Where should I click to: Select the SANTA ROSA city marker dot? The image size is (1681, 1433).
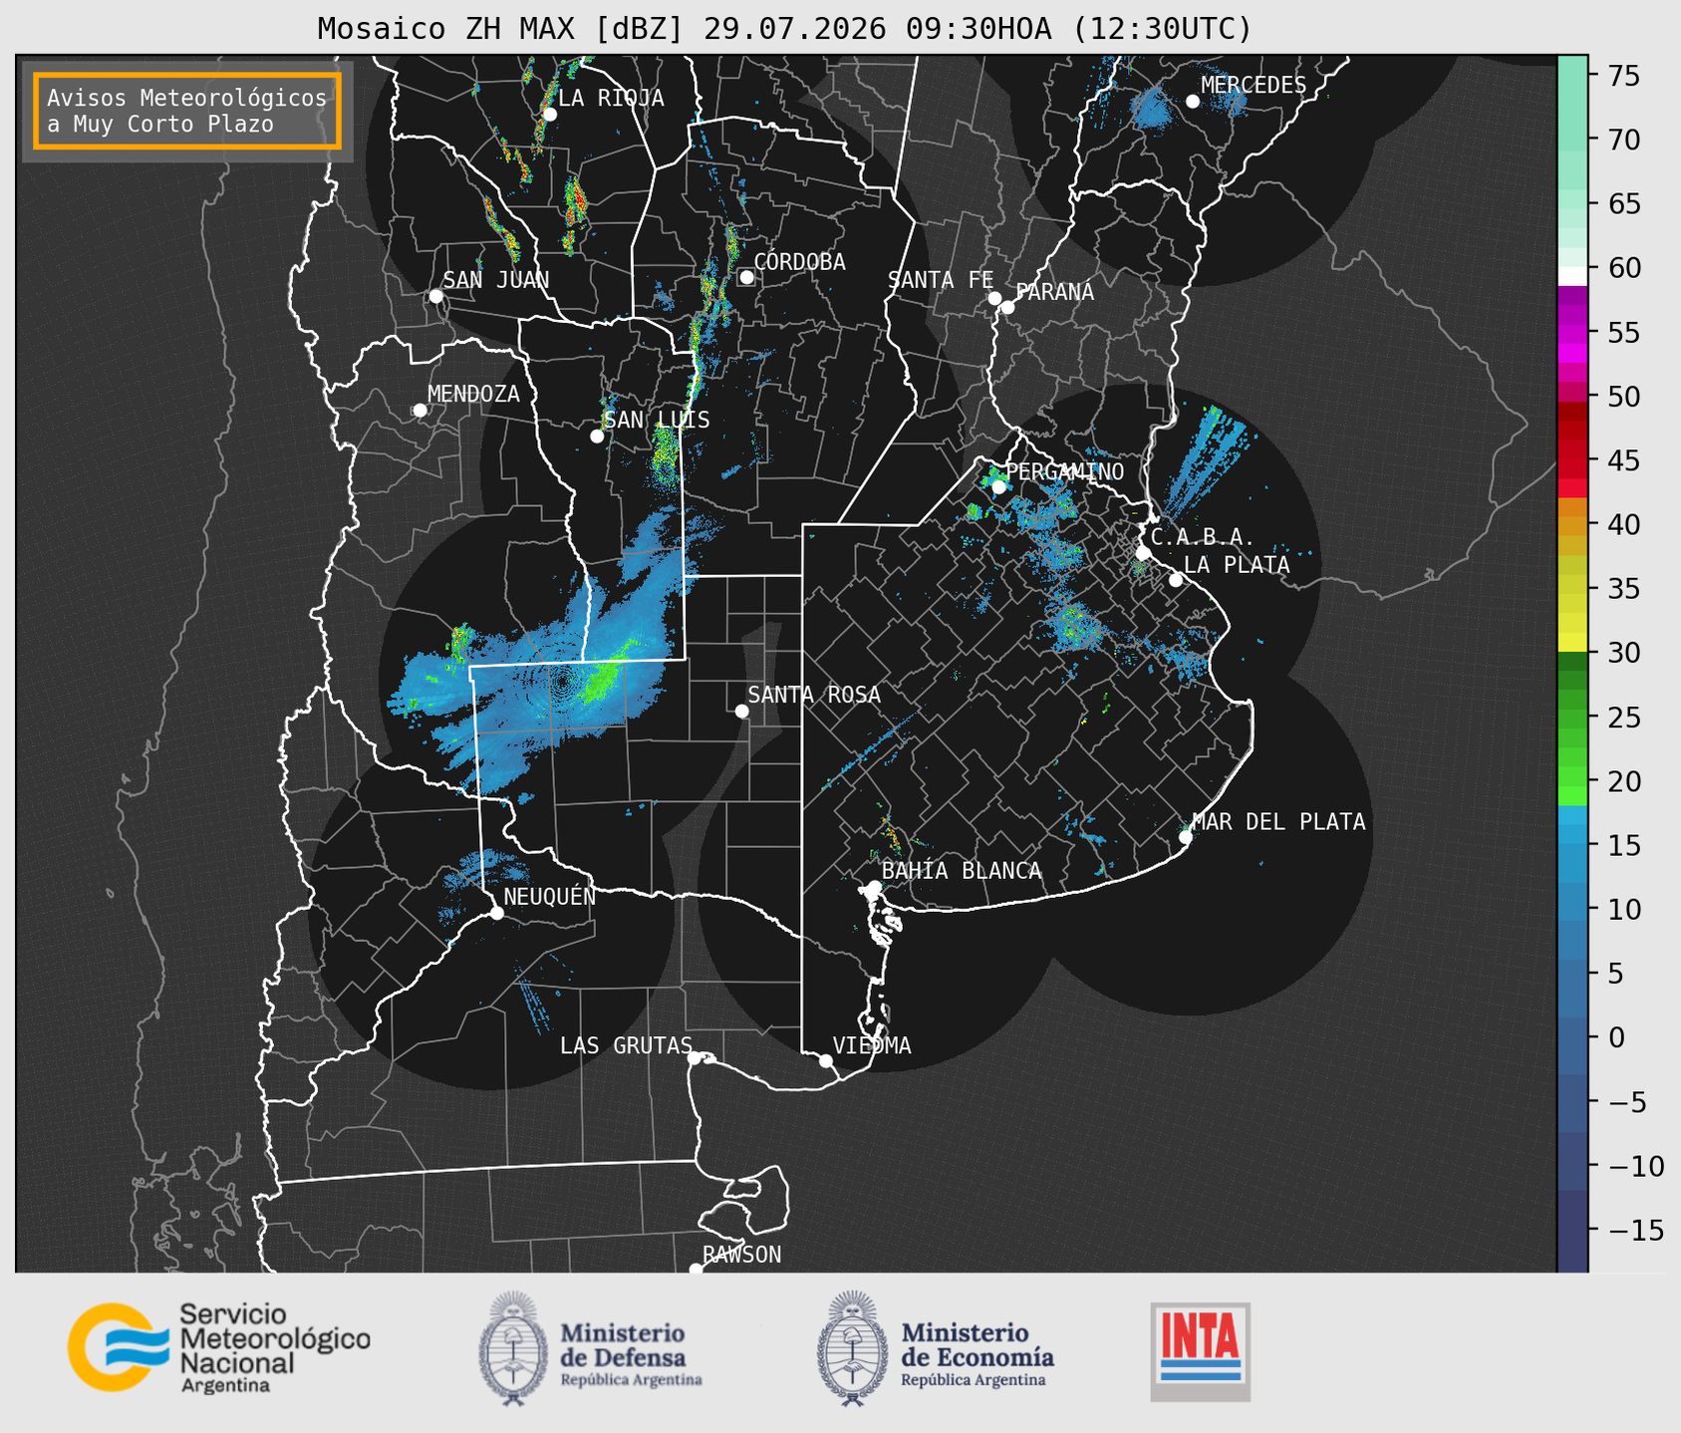point(741,711)
